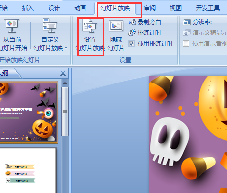Click the 排练计时 stopwatch icon
Image resolution: width=227 pixels, height=193 pixels.
(x=132, y=33)
